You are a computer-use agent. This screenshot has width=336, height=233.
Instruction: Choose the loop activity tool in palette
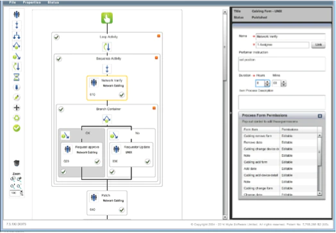[17, 67]
